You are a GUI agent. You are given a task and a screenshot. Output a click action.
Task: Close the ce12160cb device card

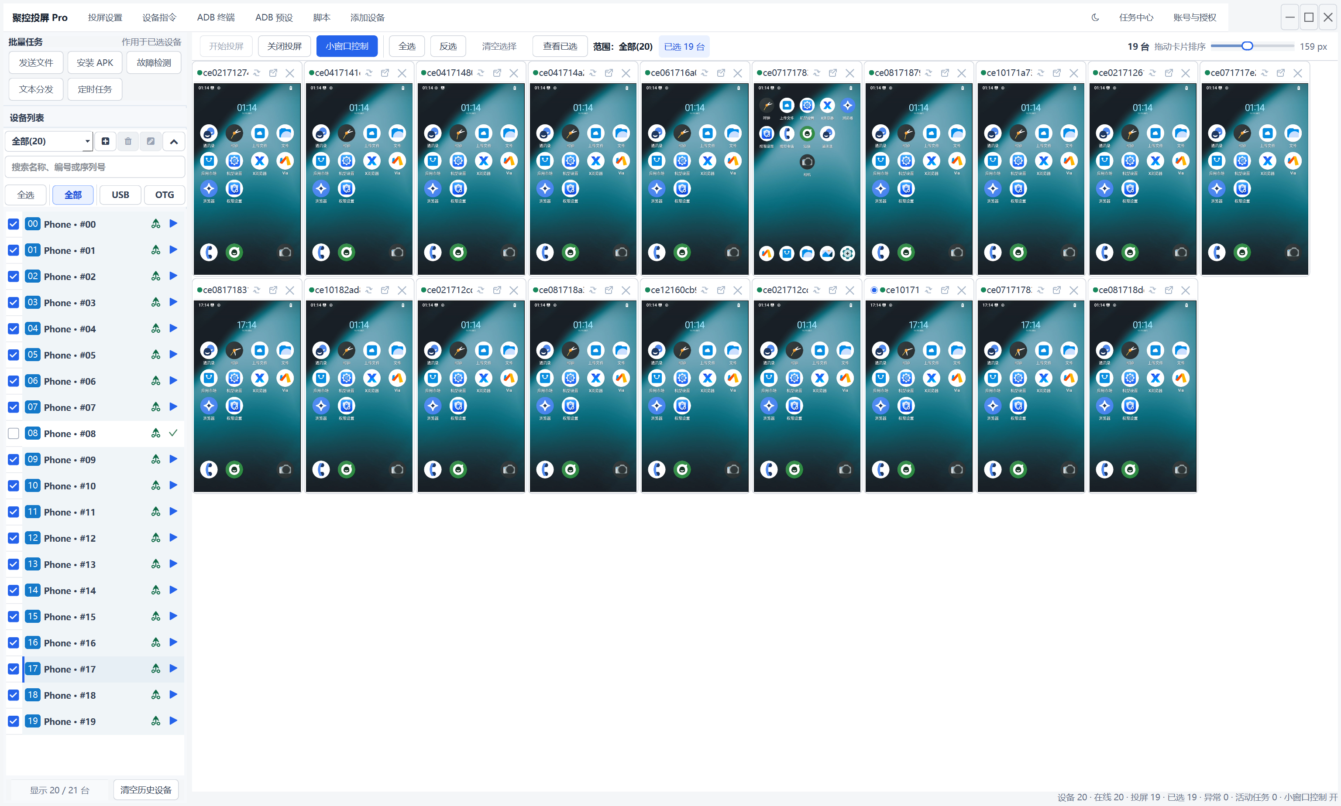click(x=738, y=290)
